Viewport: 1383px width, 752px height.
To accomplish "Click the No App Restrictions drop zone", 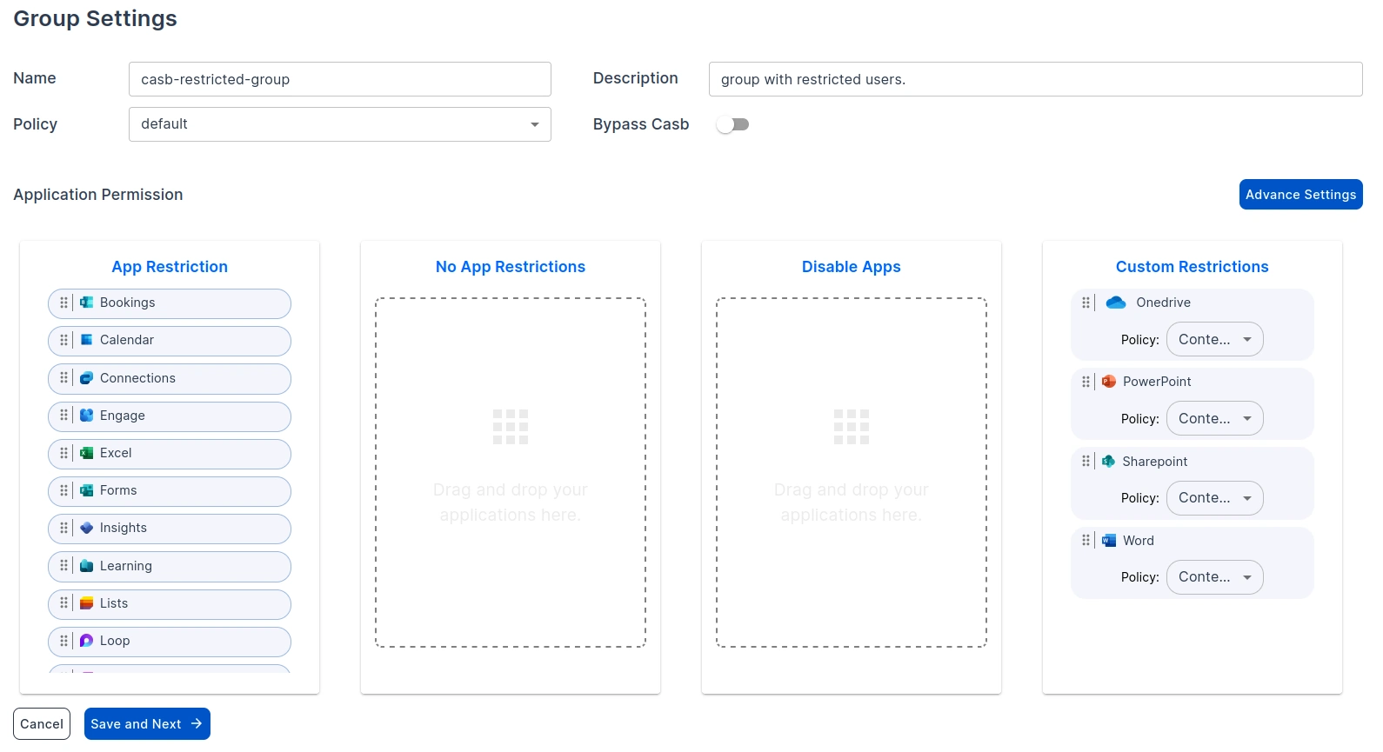I will (x=511, y=473).
